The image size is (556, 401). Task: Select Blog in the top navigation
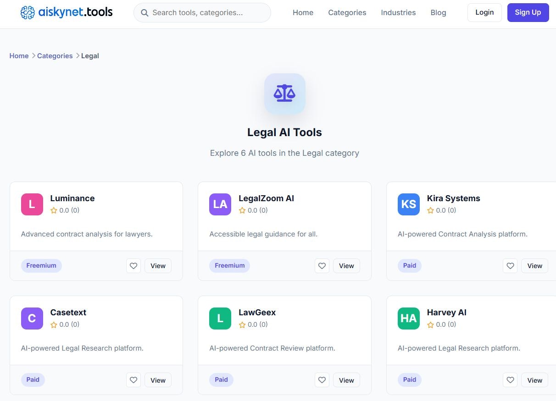click(438, 12)
